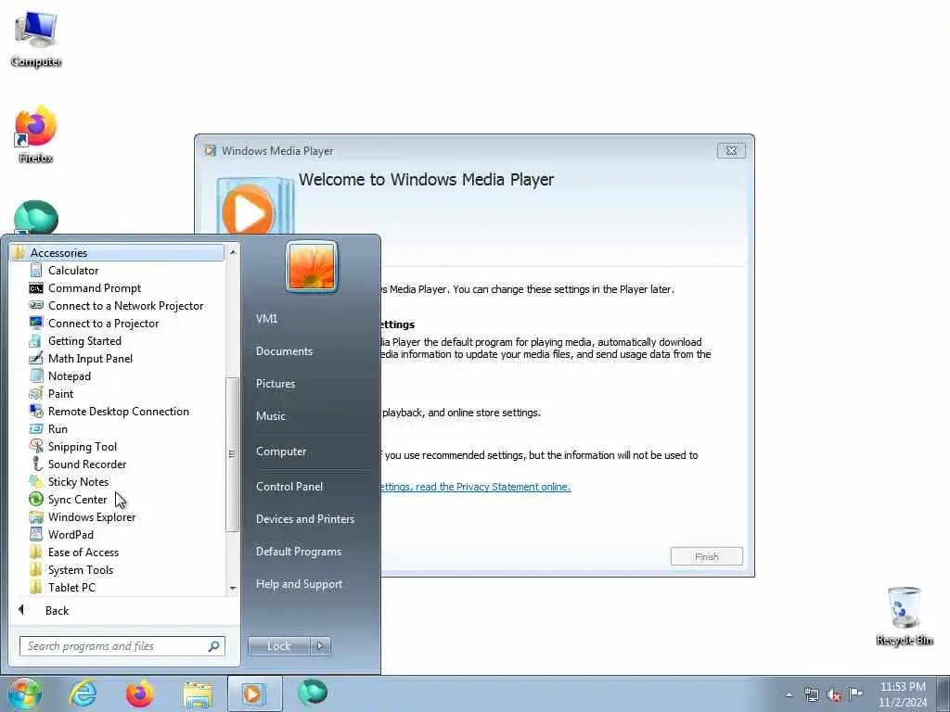Open Action Center flag icon
950x712 pixels.
855,694
